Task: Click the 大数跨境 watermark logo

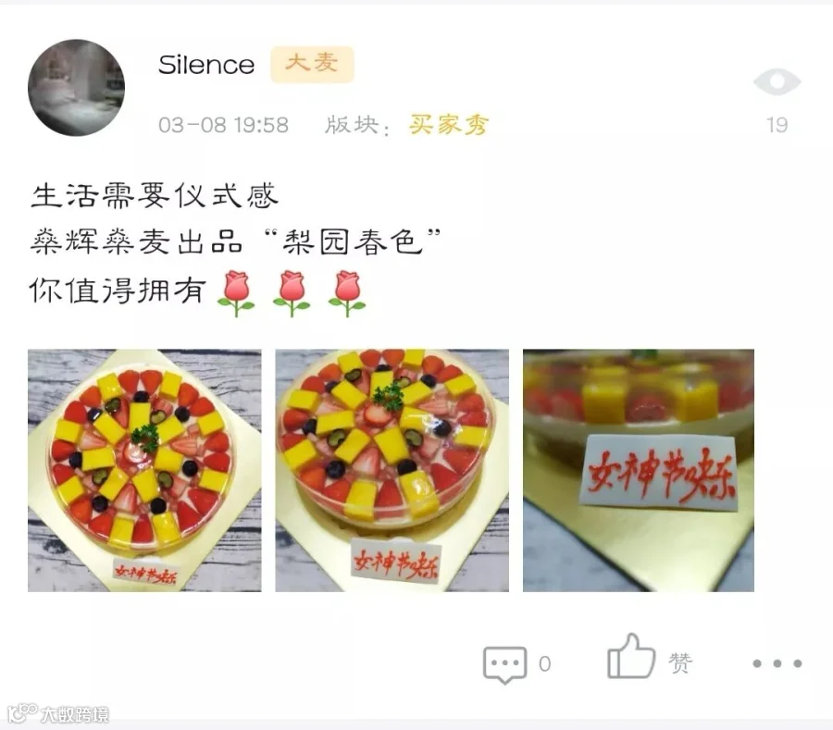Action: [x=58, y=713]
